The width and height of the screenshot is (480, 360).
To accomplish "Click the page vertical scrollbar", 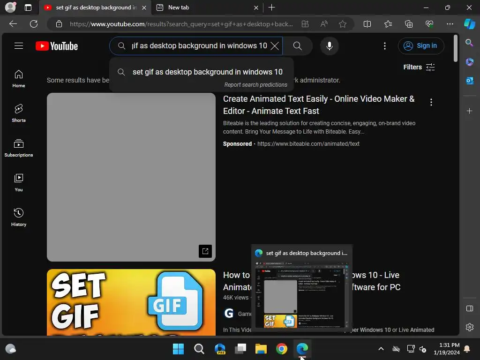I will pos(456,48).
